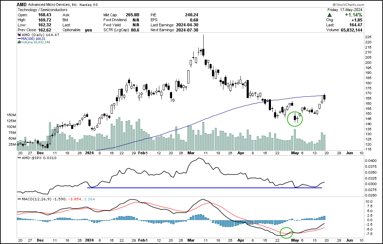Click the EPS value 0.68

194,20
